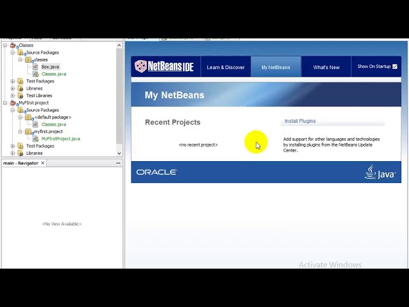The height and width of the screenshot is (307, 409).
Task: Click Test Packages folder icon under MyFirst project
Action: [x=20, y=146]
